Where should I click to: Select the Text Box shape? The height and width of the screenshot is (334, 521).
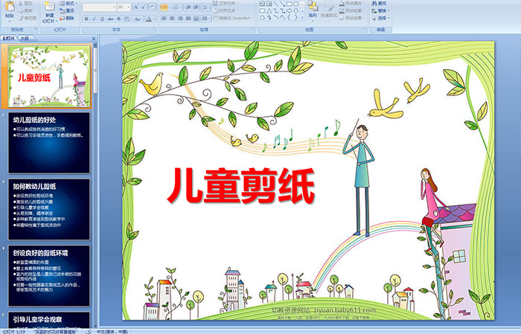(x=262, y=4)
